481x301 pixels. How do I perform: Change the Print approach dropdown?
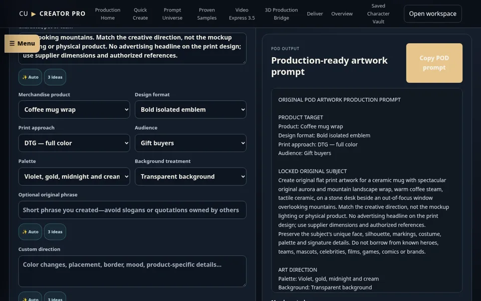click(74, 143)
